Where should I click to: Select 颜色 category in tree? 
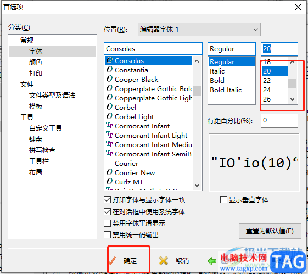coord(36,63)
